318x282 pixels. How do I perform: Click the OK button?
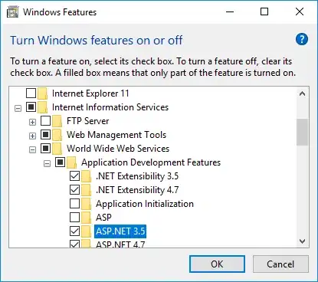coord(217,264)
